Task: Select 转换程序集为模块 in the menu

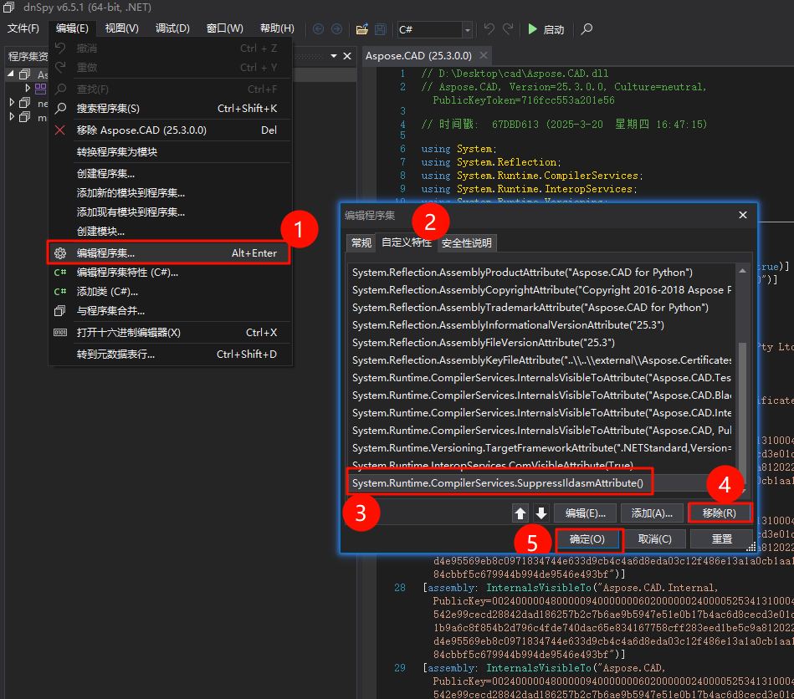Action: coord(170,152)
